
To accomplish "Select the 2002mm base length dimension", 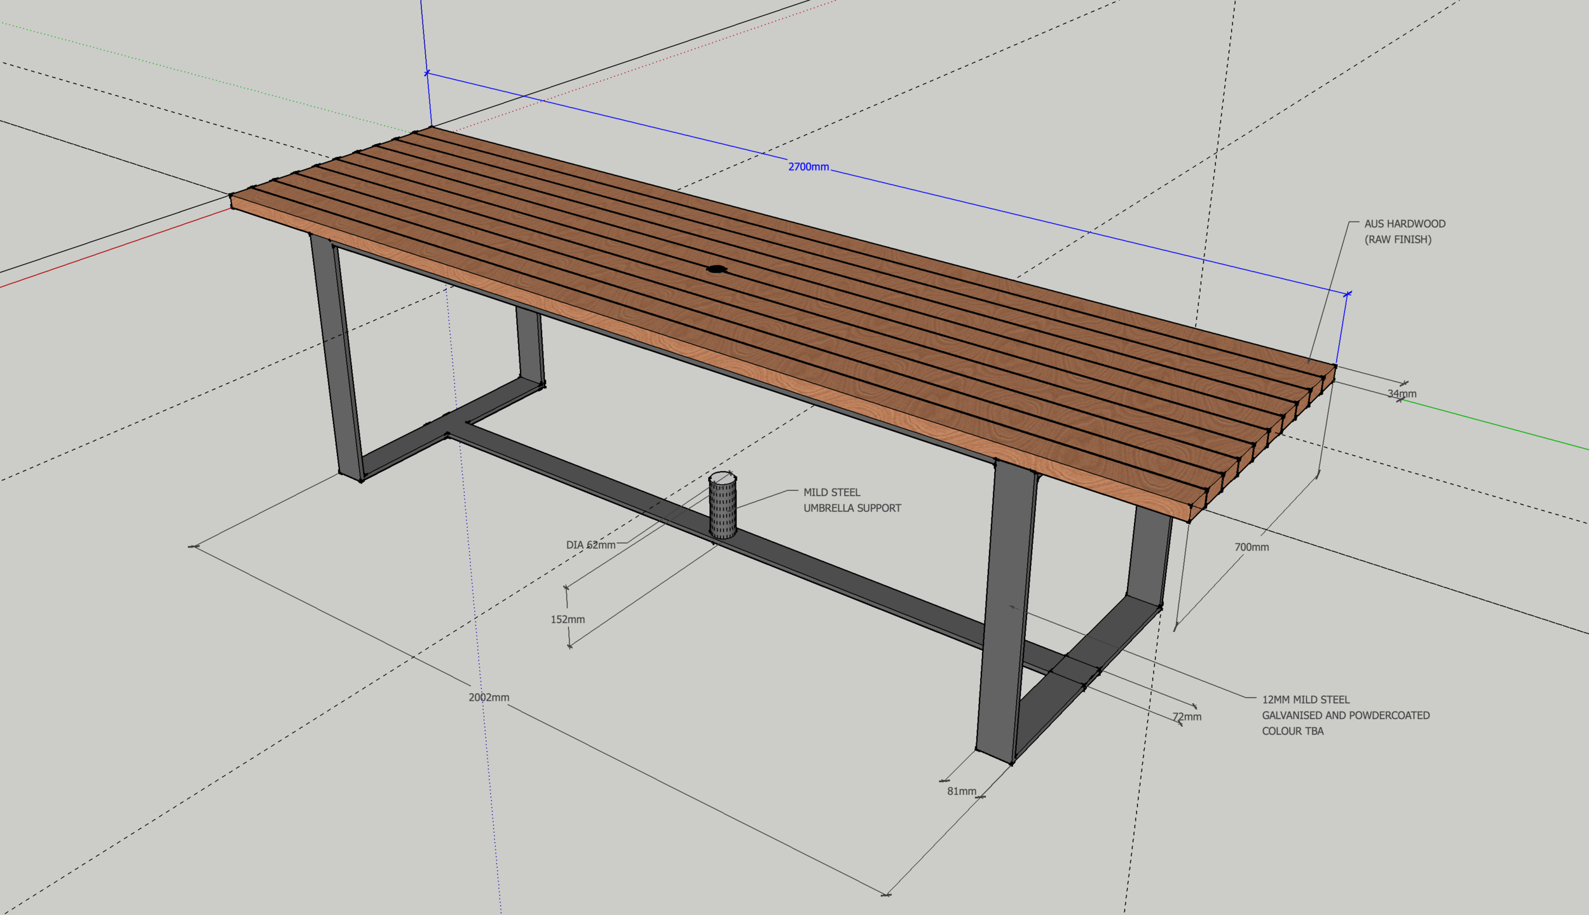I will click(x=489, y=698).
